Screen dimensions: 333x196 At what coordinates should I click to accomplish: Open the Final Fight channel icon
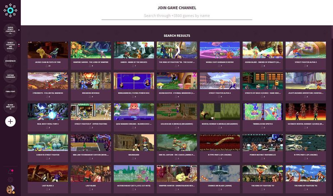(10, 91)
